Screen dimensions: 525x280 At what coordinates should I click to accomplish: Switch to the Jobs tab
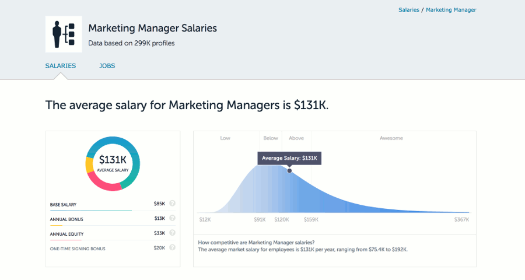tap(107, 66)
